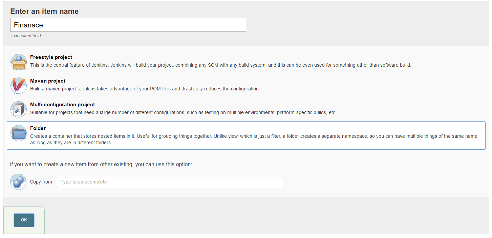Click the Freestyle project description text
The width and height of the screenshot is (492, 238).
tap(220, 65)
